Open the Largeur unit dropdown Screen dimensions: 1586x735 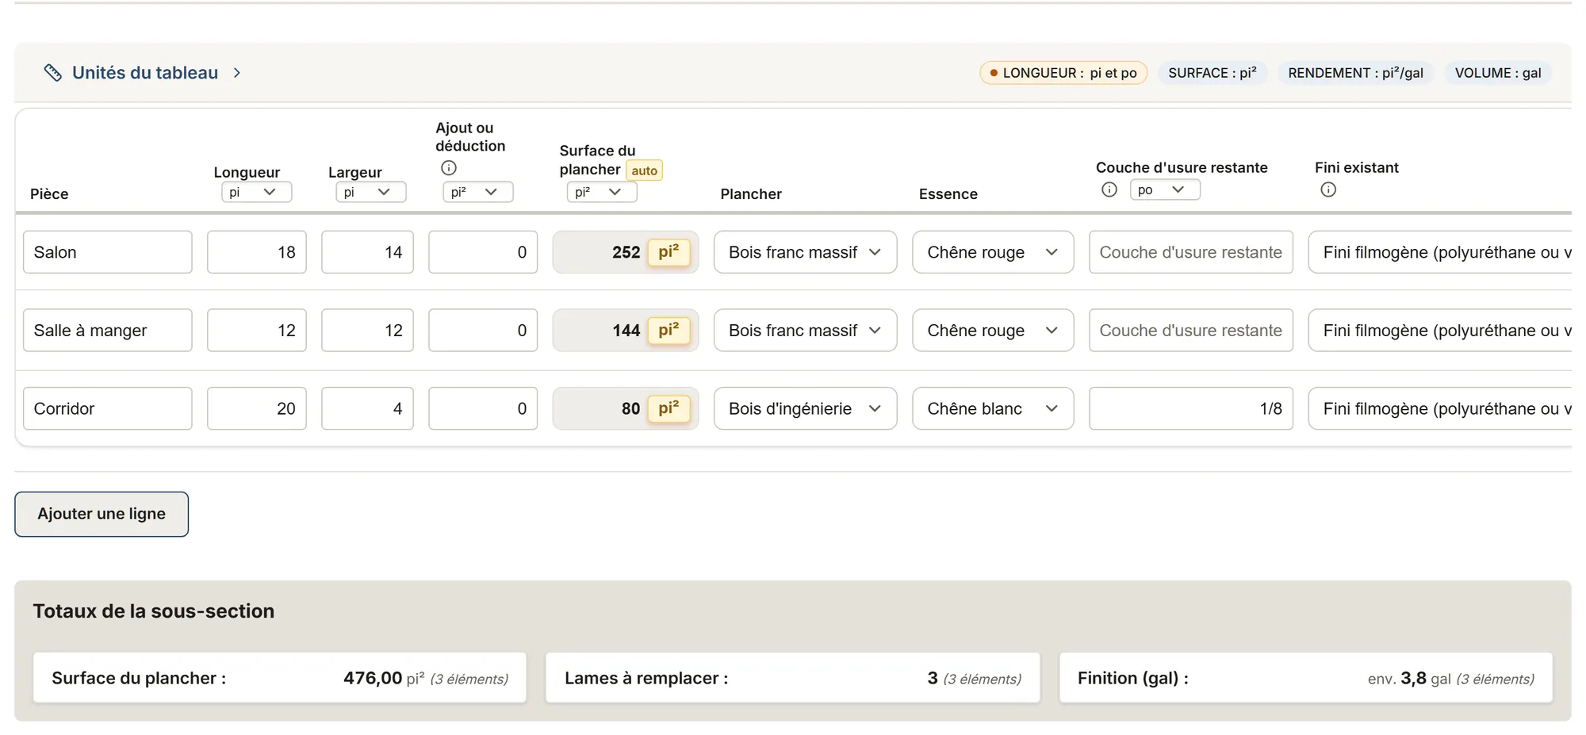click(371, 192)
